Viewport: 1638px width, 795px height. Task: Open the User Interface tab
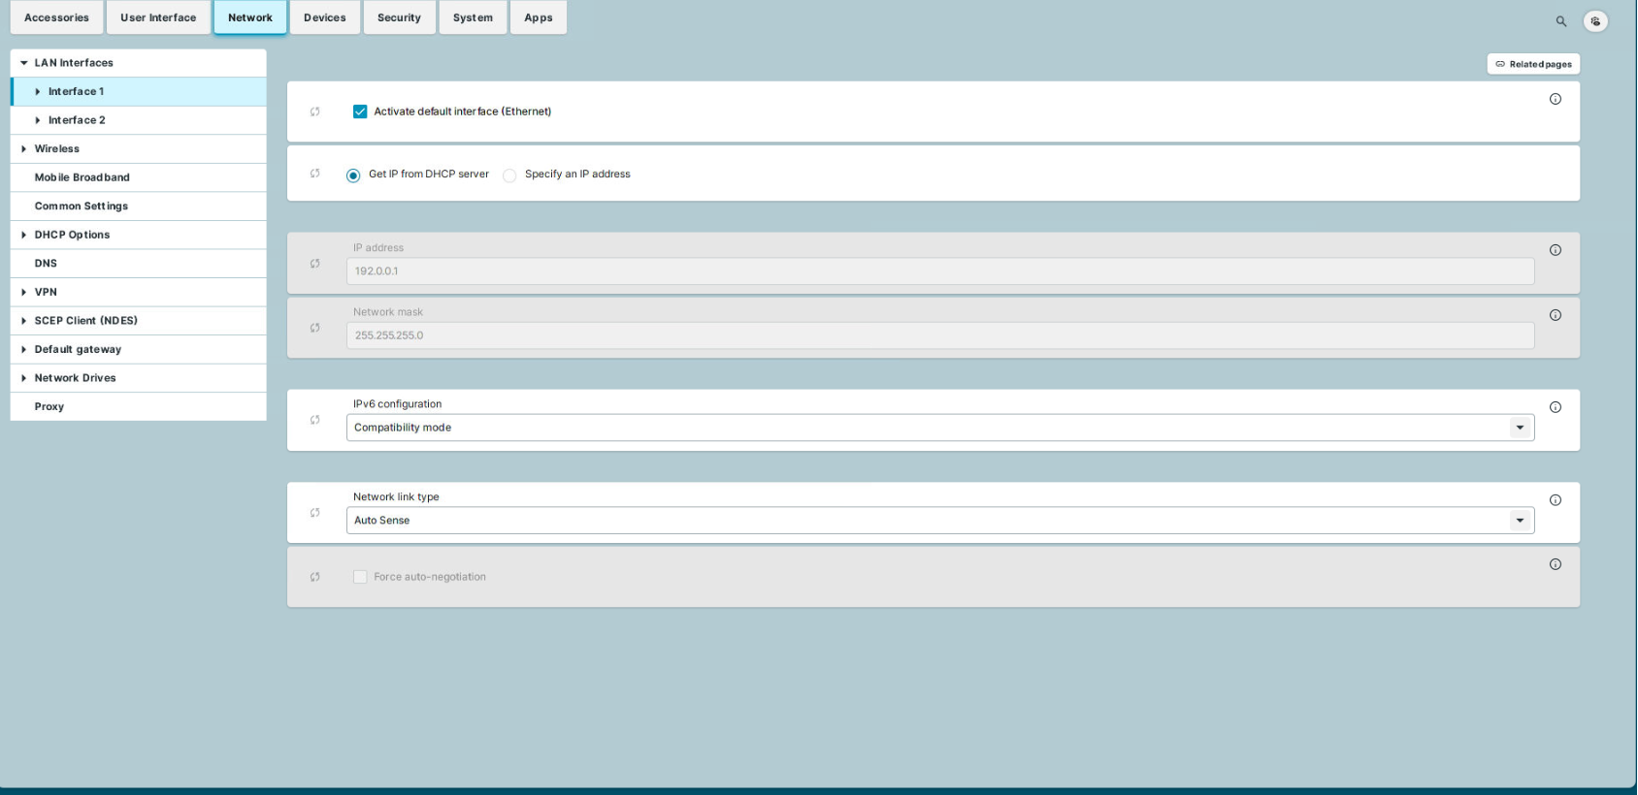(158, 17)
